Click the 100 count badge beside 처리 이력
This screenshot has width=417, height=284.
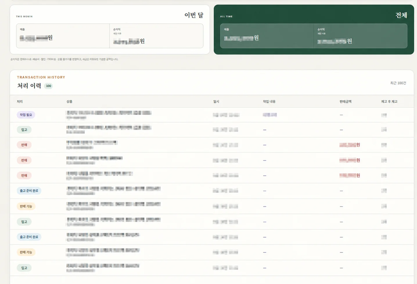(48, 86)
